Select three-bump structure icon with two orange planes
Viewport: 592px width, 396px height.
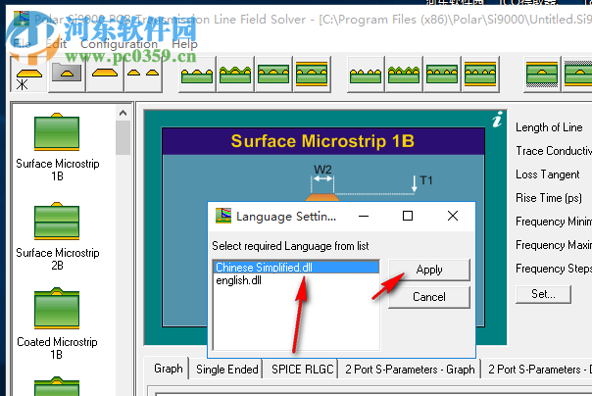click(x=312, y=74)
